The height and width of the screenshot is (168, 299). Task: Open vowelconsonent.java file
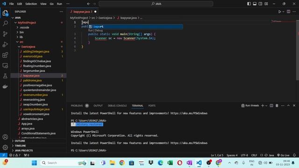click(36, 114)
